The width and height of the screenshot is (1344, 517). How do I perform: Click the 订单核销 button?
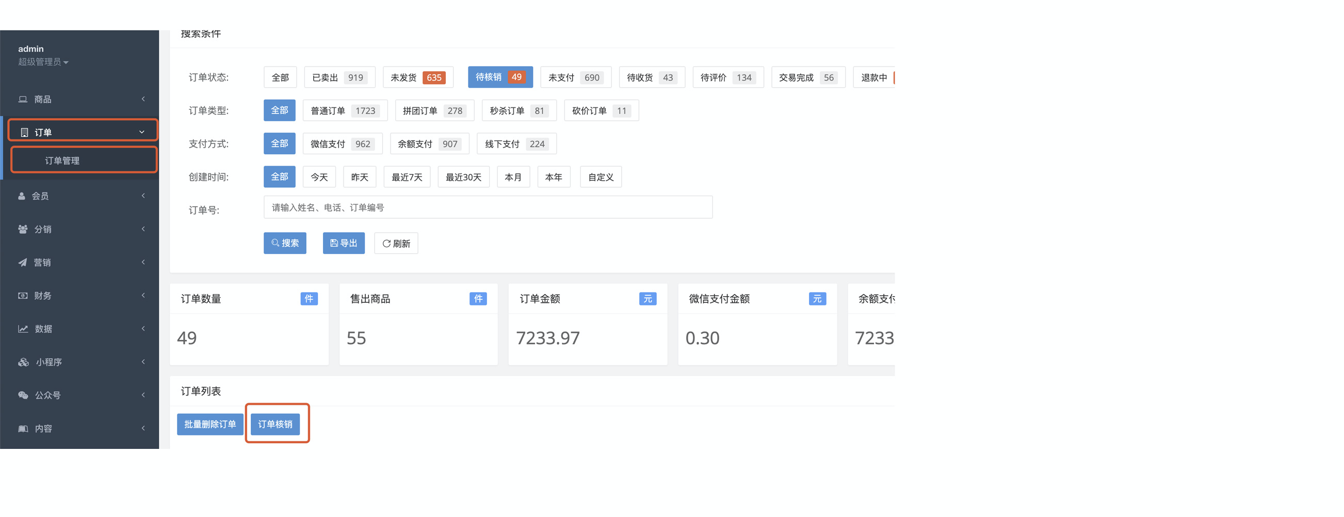point(275,425)
